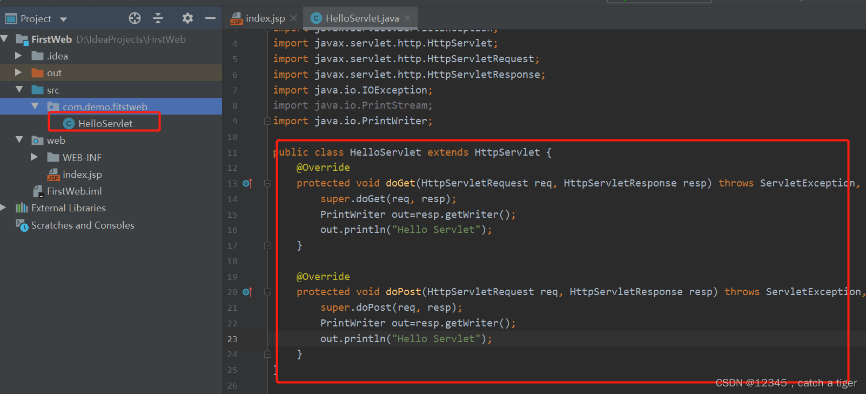The width and height of the screenshot is (866, 394).
Task: Click override gutter icon on line 13
Action: [247, 184]
